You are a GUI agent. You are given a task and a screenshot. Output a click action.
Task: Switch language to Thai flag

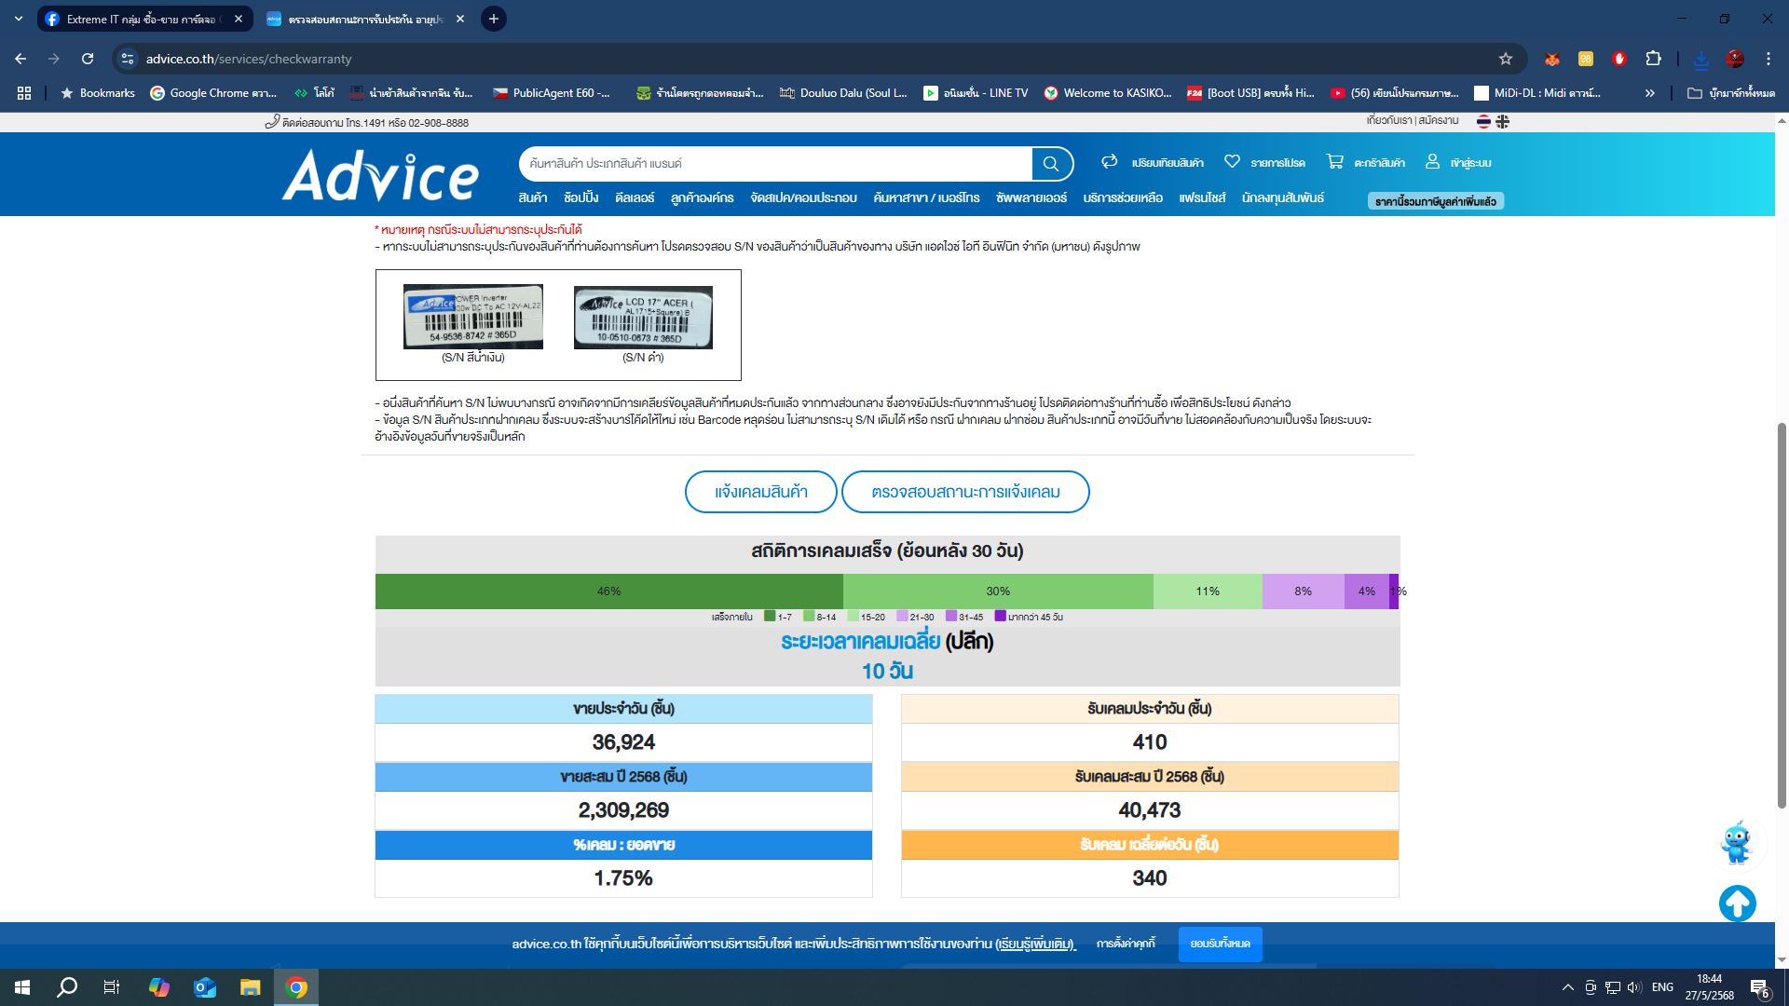tap(1483, 121)
